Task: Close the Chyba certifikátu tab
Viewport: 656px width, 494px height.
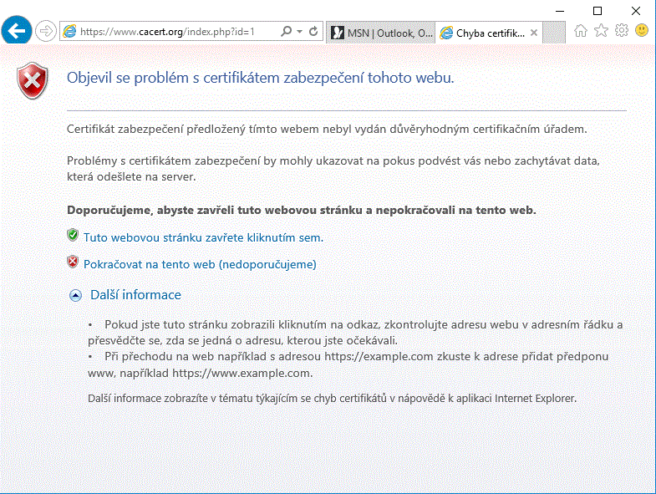Action: click(534, 33)
